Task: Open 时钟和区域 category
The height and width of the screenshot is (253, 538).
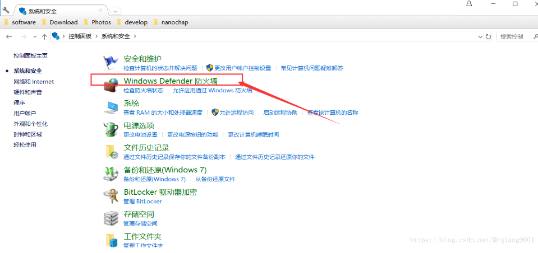Action: (28, 134)
